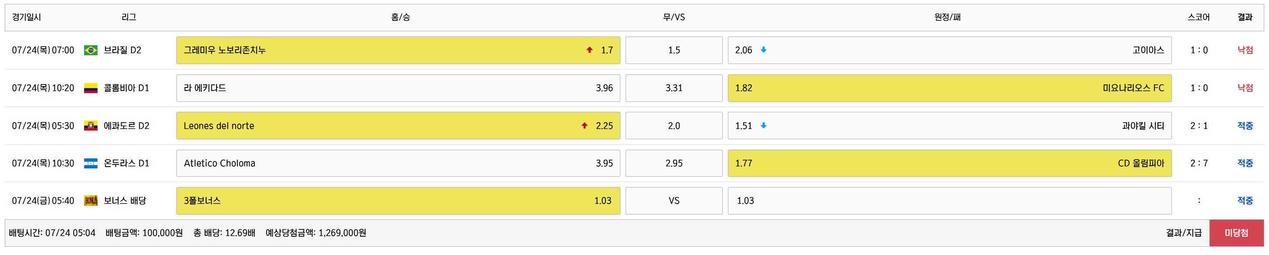Choose draw odds 3.31 for Colombia match
1269x255 pixels.
click(673, 88)
